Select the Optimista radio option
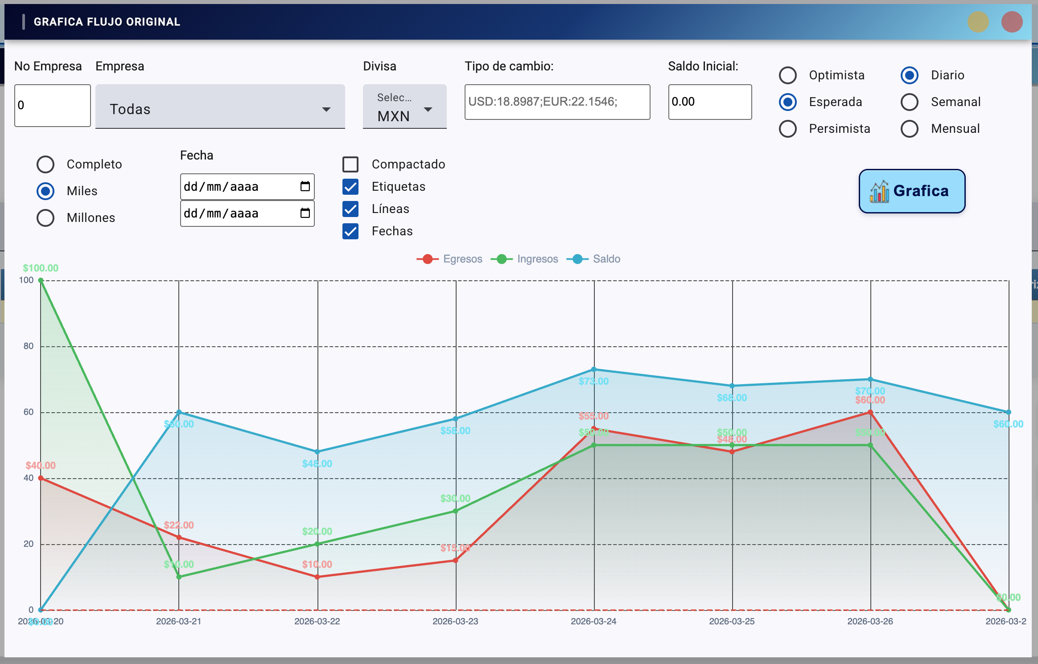Screen dimensions: 1038x664 point(788,75)
